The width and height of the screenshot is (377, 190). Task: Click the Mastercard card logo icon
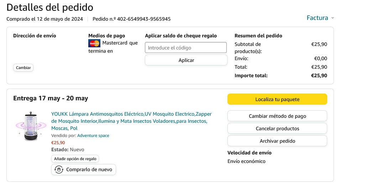click(x=94, y=43)
